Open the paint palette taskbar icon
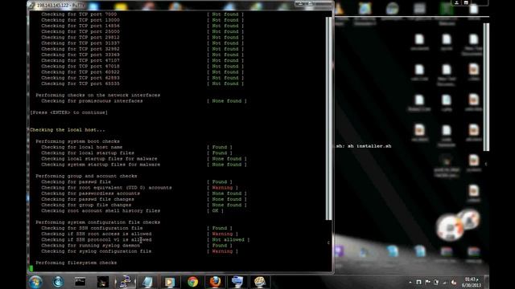Screen dimensions: 515x289 pyautogui.click(x=259, y=282)
